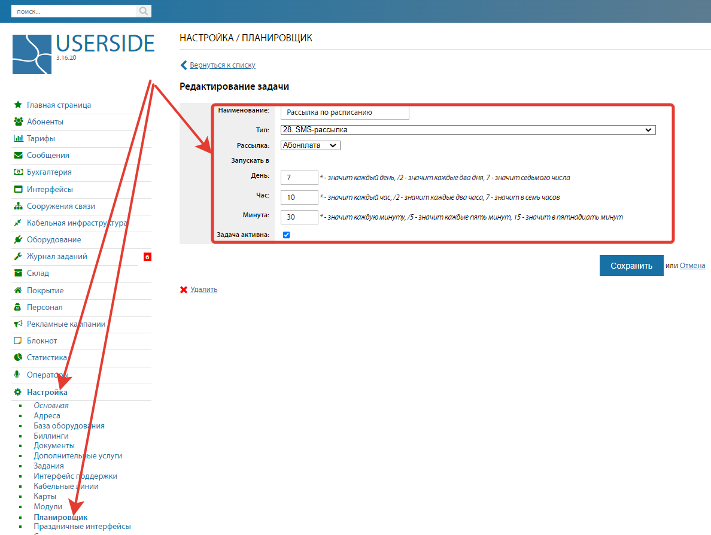711x535 pixels.
Task: Click the Рекламные кампании megaphone icon
Action: [18, 324]
